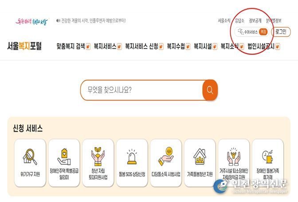Open 복지수첩 menu item
The image size is (298, 202).
pos(176,47)
